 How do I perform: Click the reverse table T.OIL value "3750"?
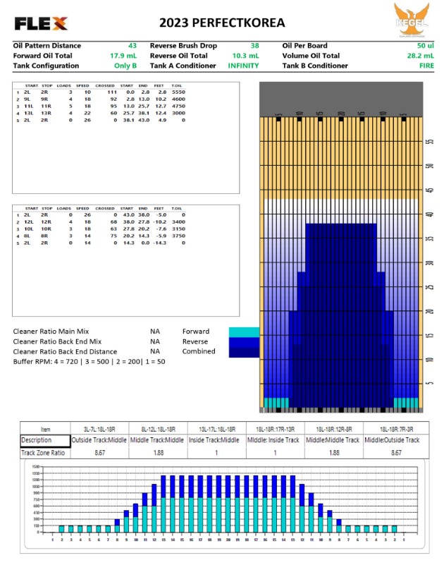178,236
